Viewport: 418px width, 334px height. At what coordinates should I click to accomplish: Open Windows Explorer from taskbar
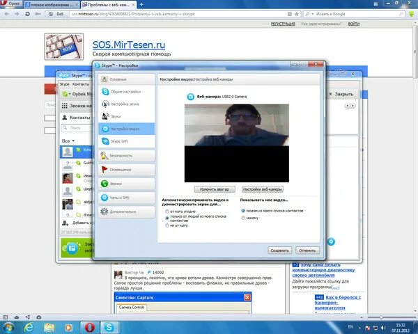(49, 327)
